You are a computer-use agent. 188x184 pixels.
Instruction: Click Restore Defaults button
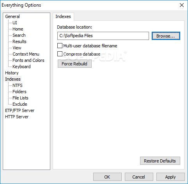pos(160,161)
